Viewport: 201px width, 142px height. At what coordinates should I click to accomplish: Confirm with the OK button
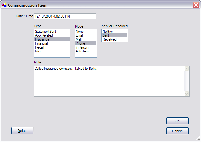click(x=177, y=121)
